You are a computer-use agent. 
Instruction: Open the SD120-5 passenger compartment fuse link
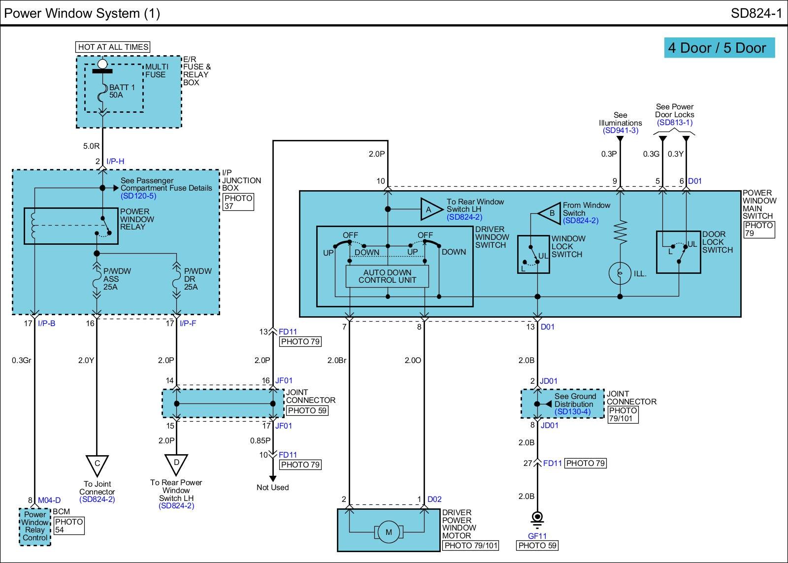138,196
